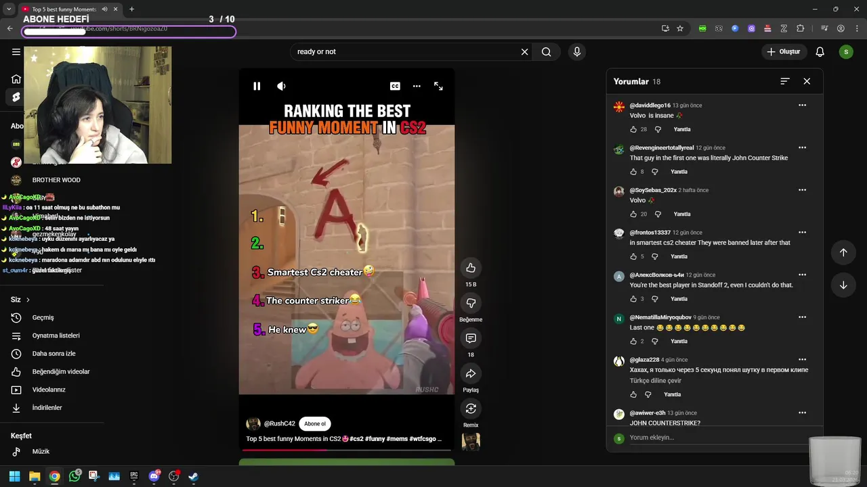Open Chrome media controls icon
The width and height of the screenshot is (867, 487).
(x=824, y=28)
